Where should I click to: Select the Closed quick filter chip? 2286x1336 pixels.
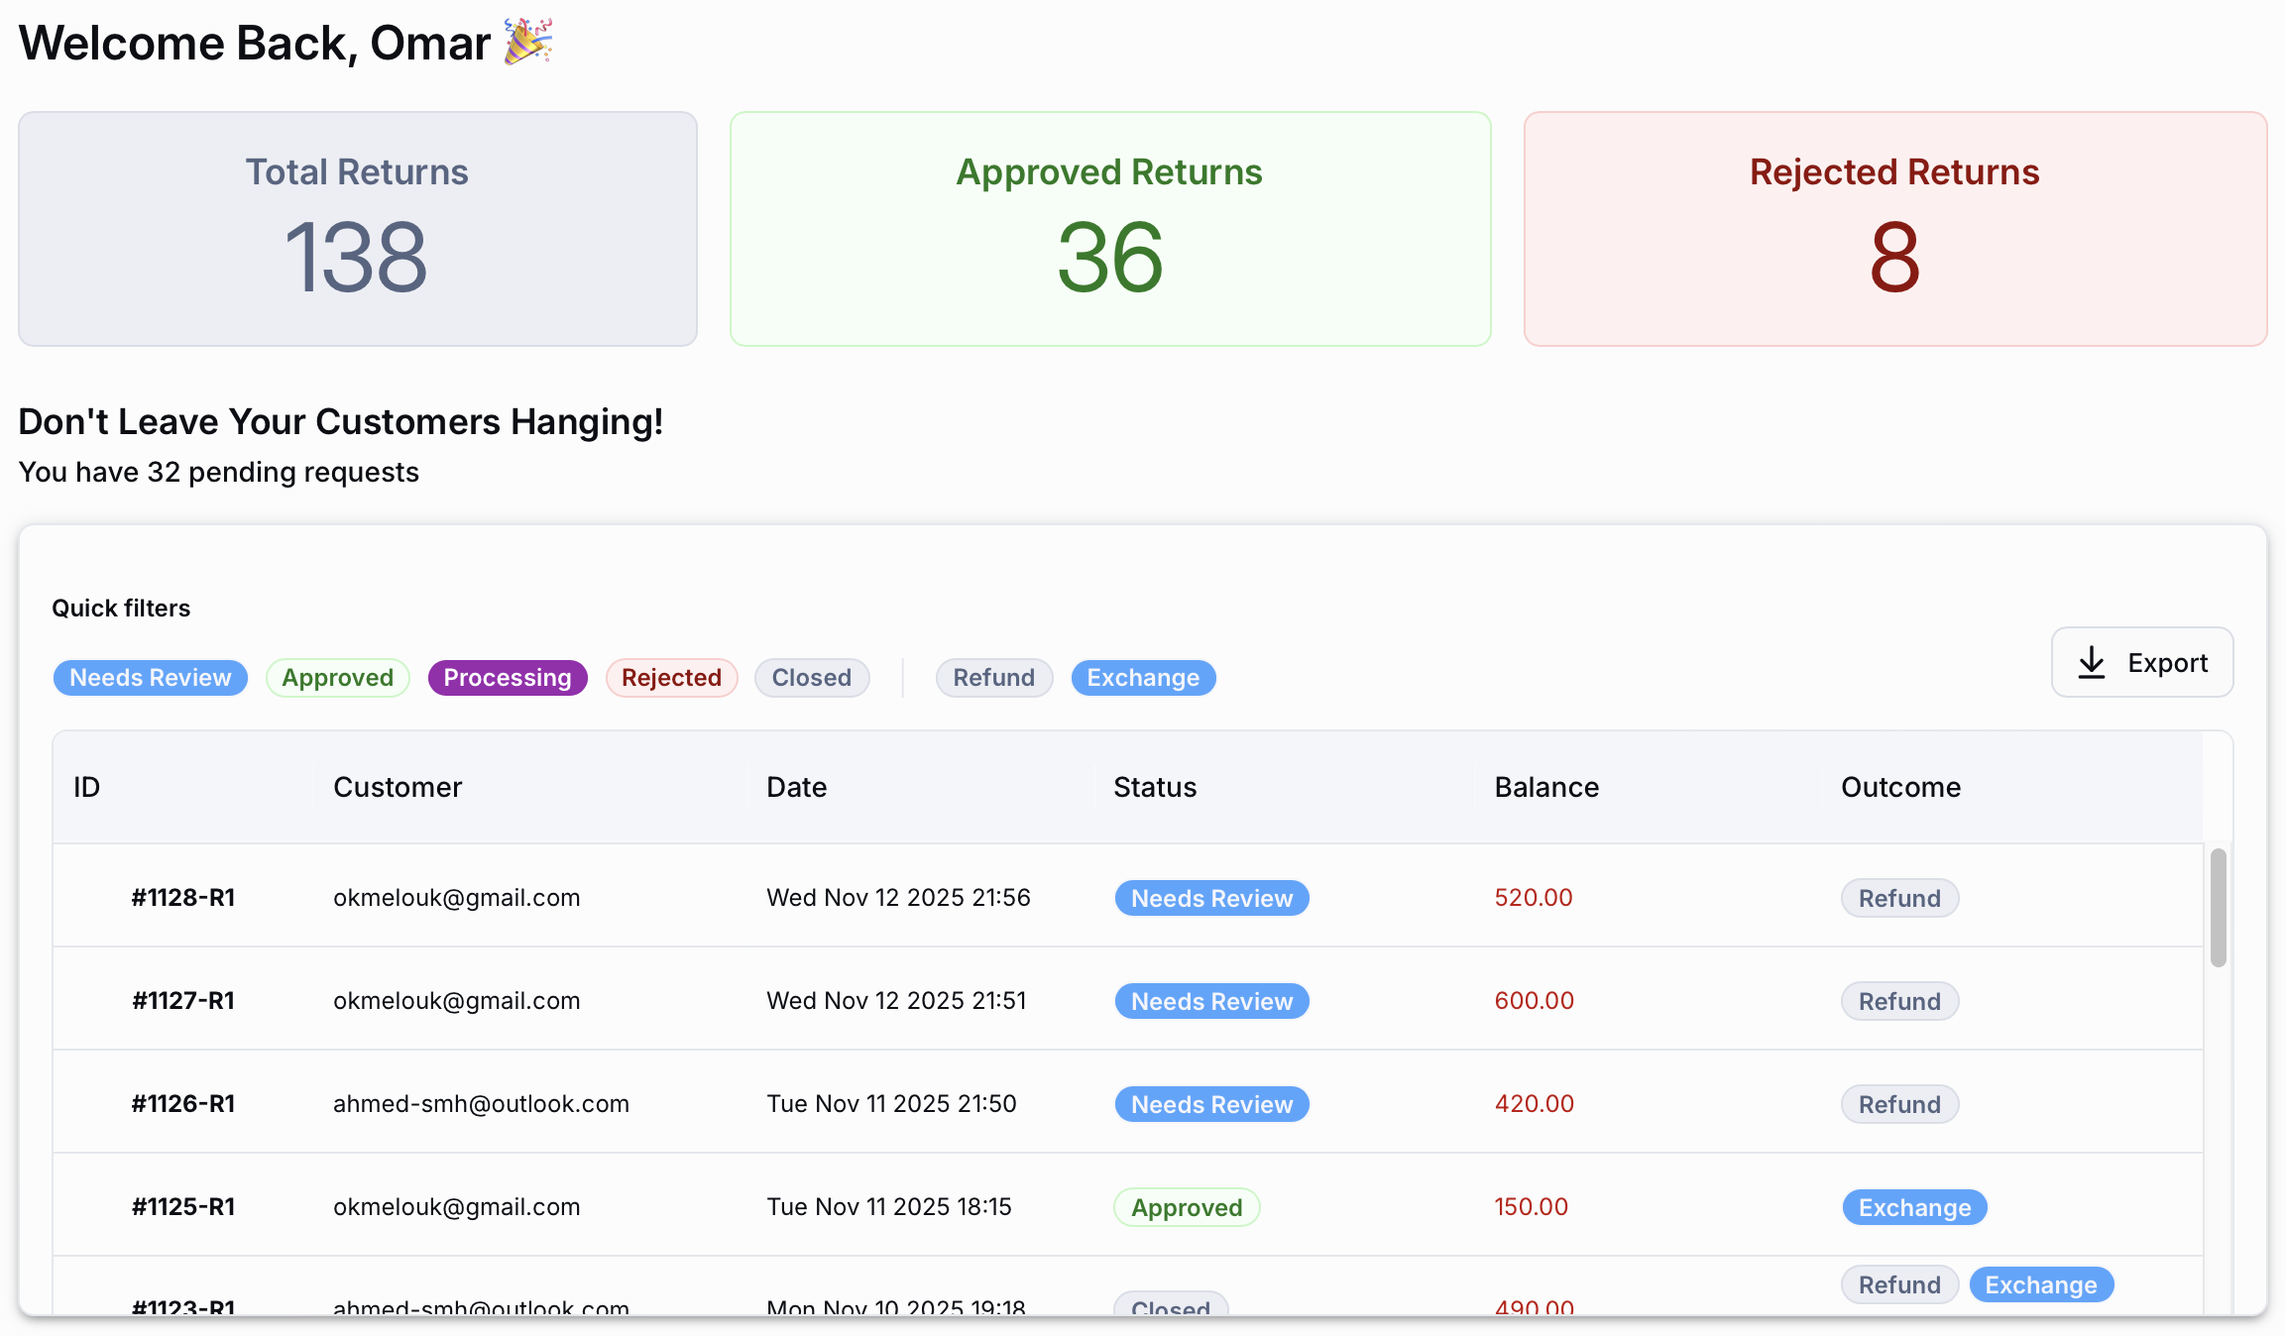[x=811, y=678]
